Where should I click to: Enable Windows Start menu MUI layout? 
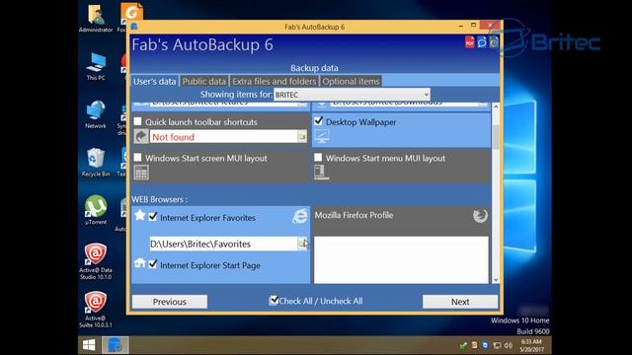point(318,157)
